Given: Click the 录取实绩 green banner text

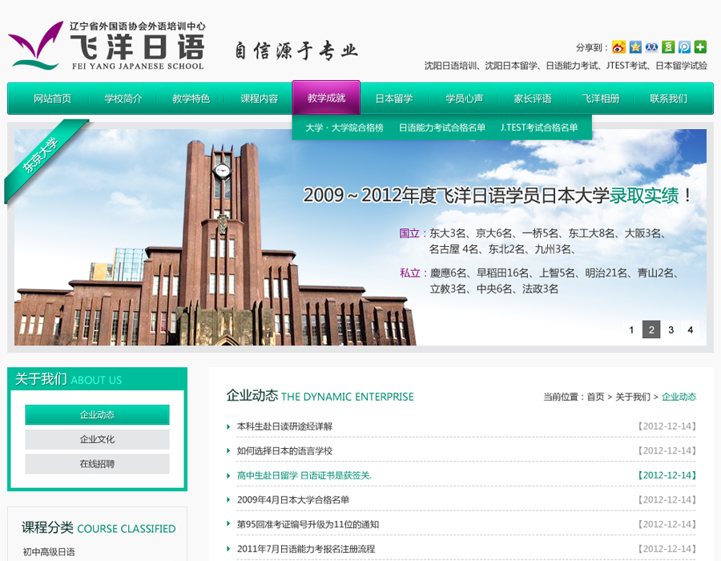Looking at the screenshot, I should point(644,196).
